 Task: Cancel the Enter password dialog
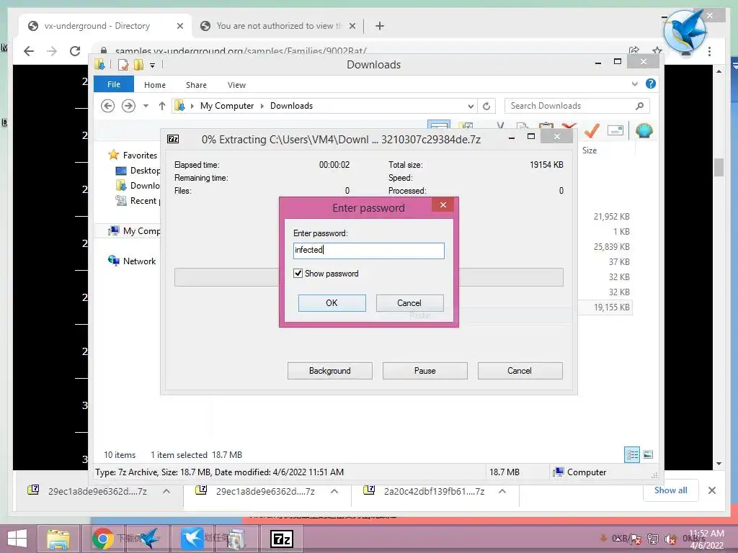pyautogui.click(x=409, y=303)
